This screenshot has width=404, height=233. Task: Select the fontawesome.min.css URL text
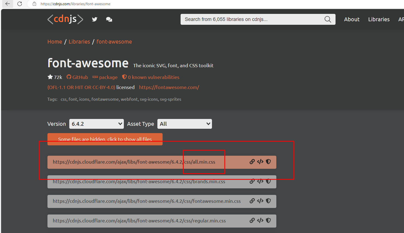point(147,201)
